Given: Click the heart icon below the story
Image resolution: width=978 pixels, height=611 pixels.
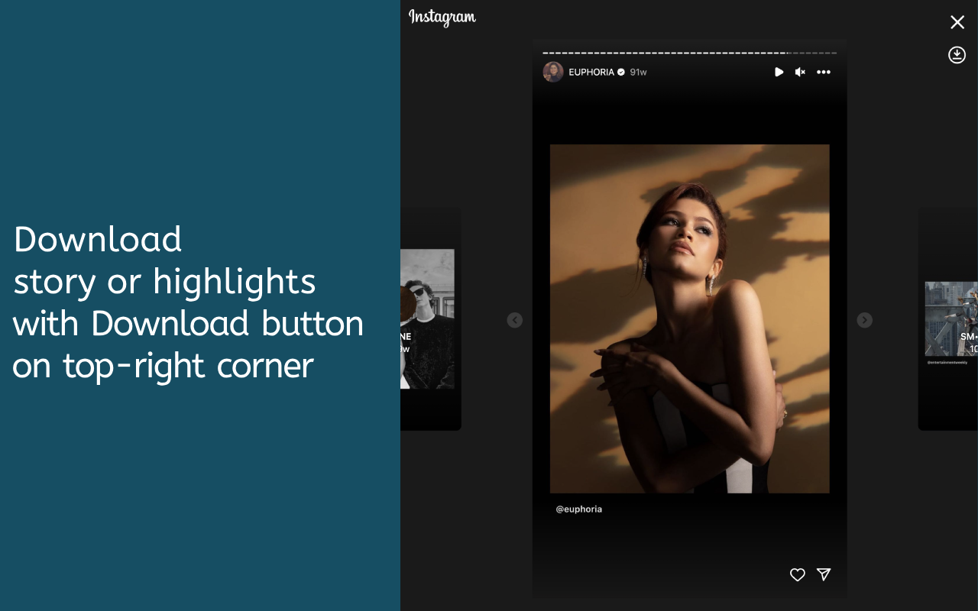Looking at the screenshot, I should (797, 574).
